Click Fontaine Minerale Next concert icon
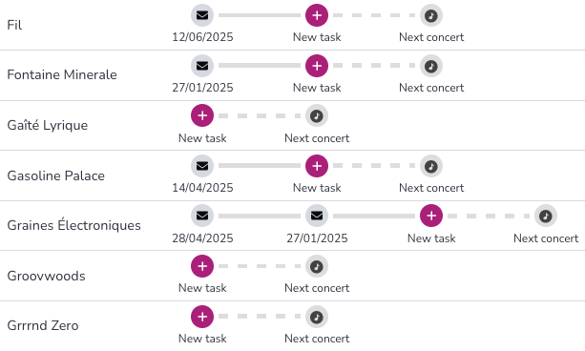This screenshot has width=585, height=351. (431, 66)
